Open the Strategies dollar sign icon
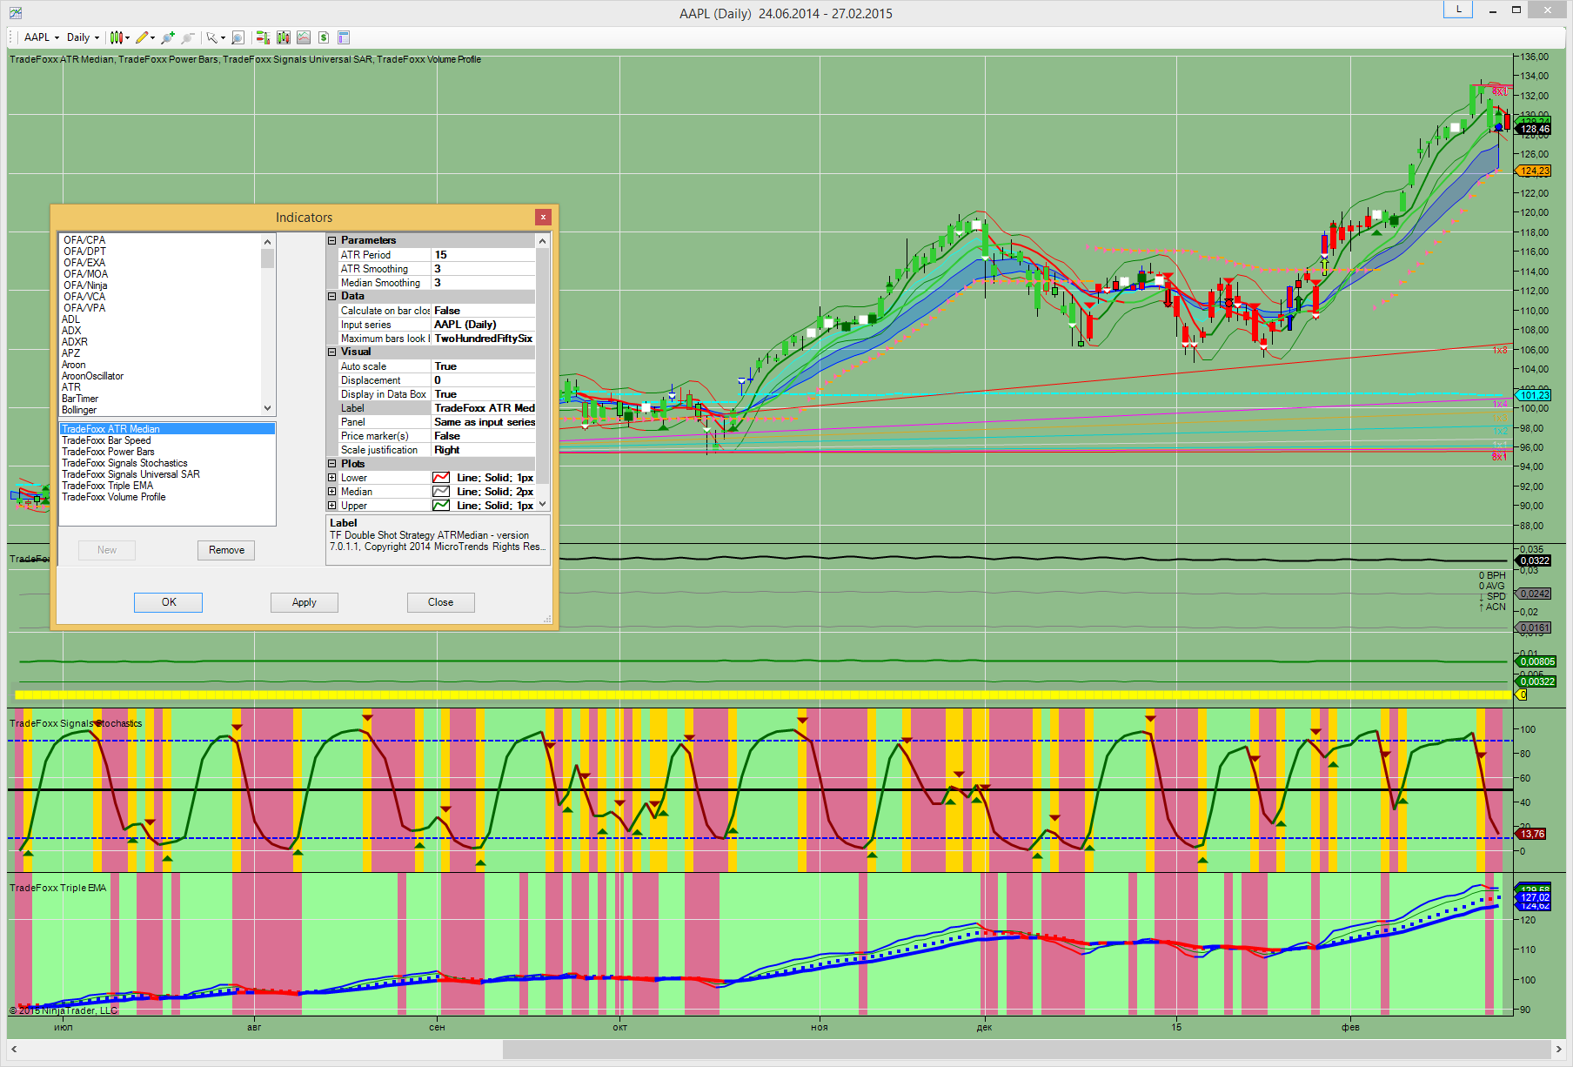 (x=324, y=37)
